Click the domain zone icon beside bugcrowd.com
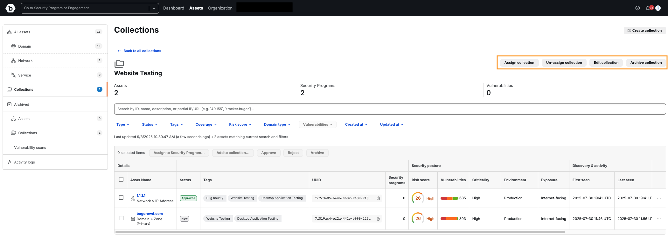This screenshot has width=668, height=246. [133, 219]
